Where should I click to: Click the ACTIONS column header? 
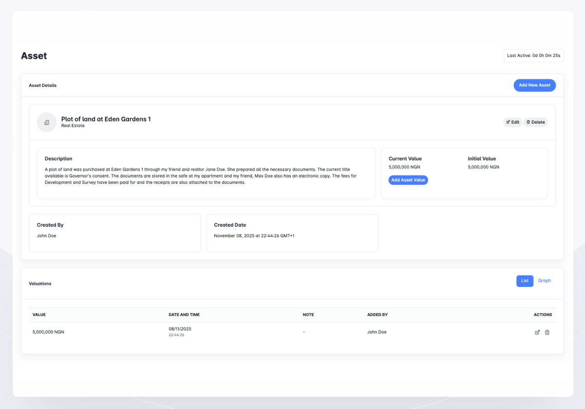pos(543,315)
